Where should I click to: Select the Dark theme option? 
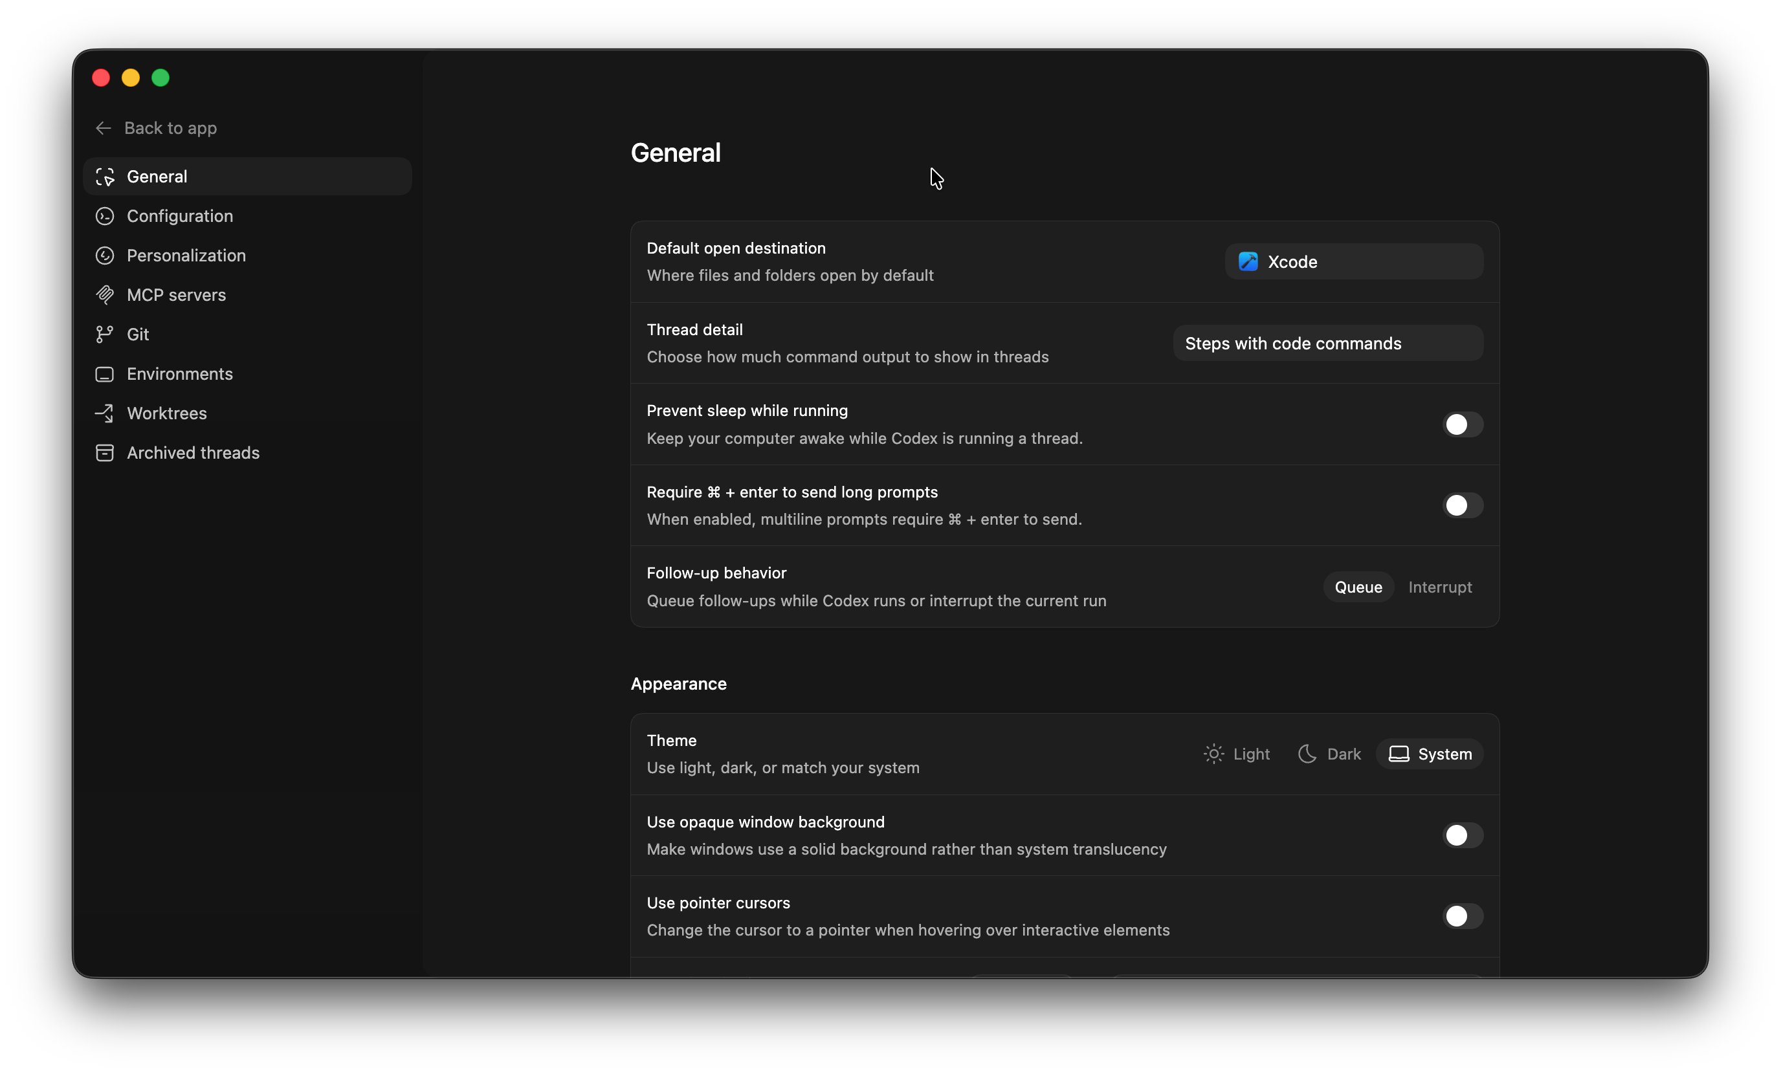pos(1329,754)
